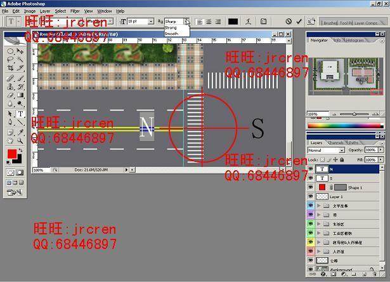Screen dimensions: 390x282
Task: Expand the violet-labeled layer group
Action: pyautogui.click(x=318, y=215)
